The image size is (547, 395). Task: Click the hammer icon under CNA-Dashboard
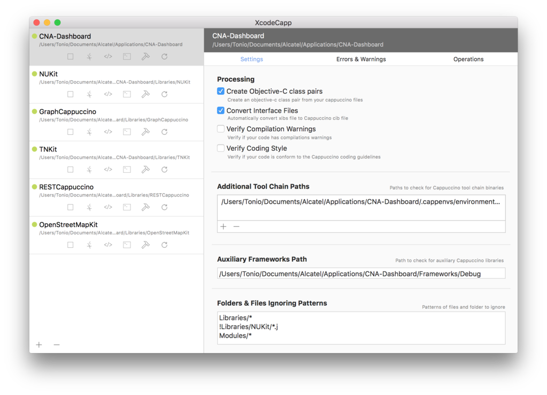[x=145, y=56]
